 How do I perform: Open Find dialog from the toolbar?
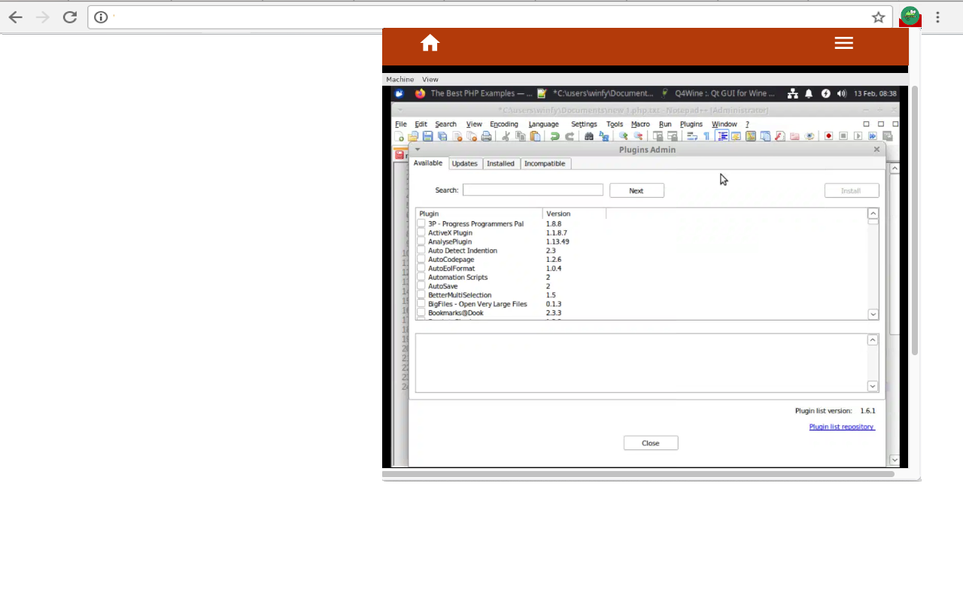[x=589, y=135]
